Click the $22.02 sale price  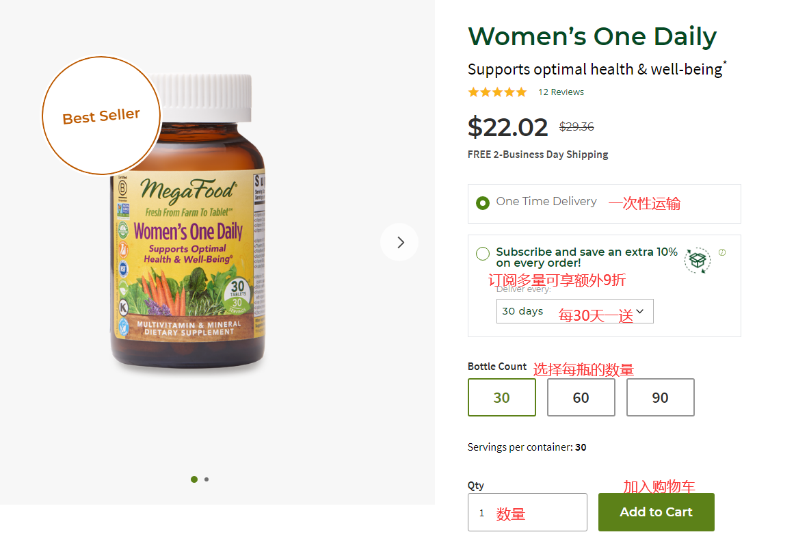[507, 127]
